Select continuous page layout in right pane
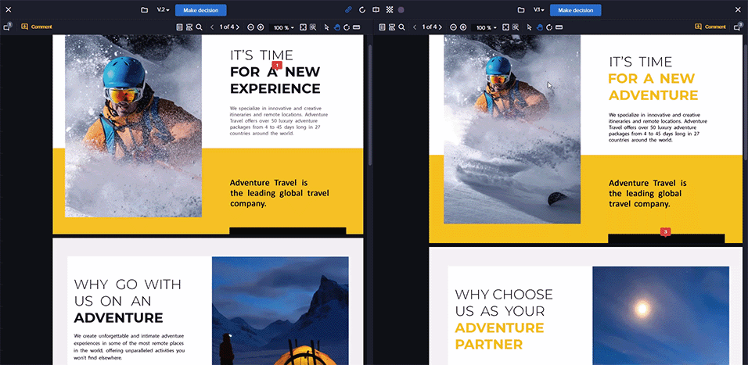 (392, 27)
